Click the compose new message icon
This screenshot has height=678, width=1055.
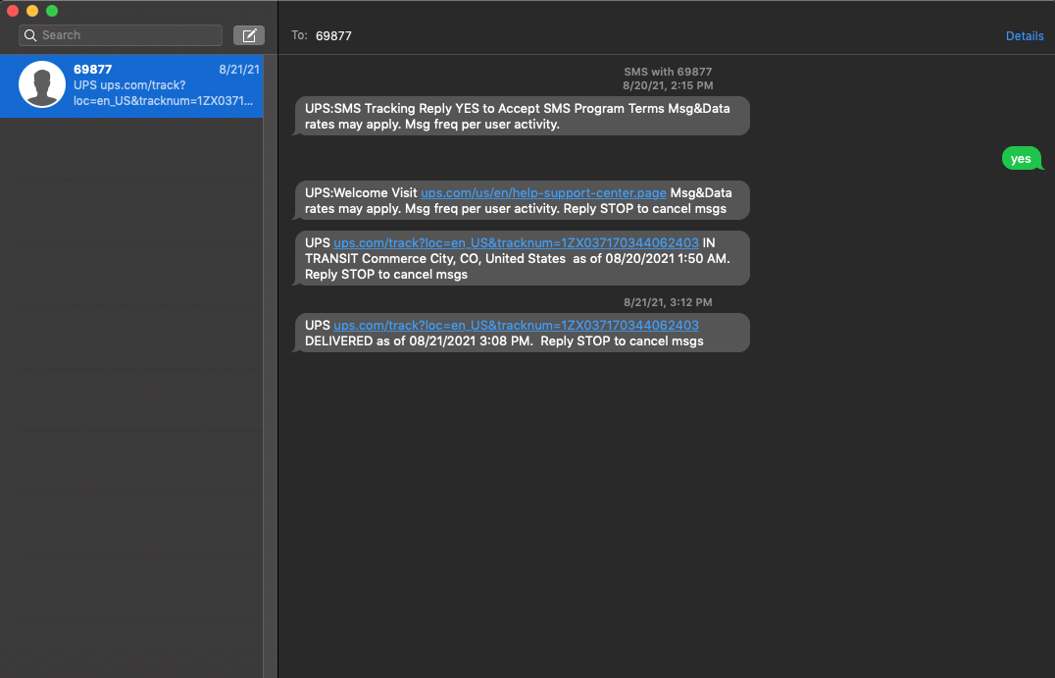coord(249,35)
